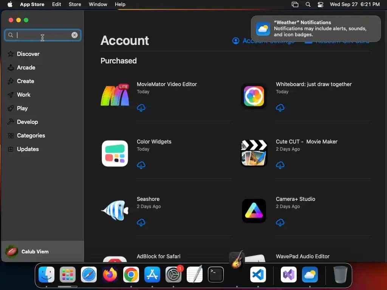Launch Firefox from the Dock
387x290 pixels.
click(110, 275)
